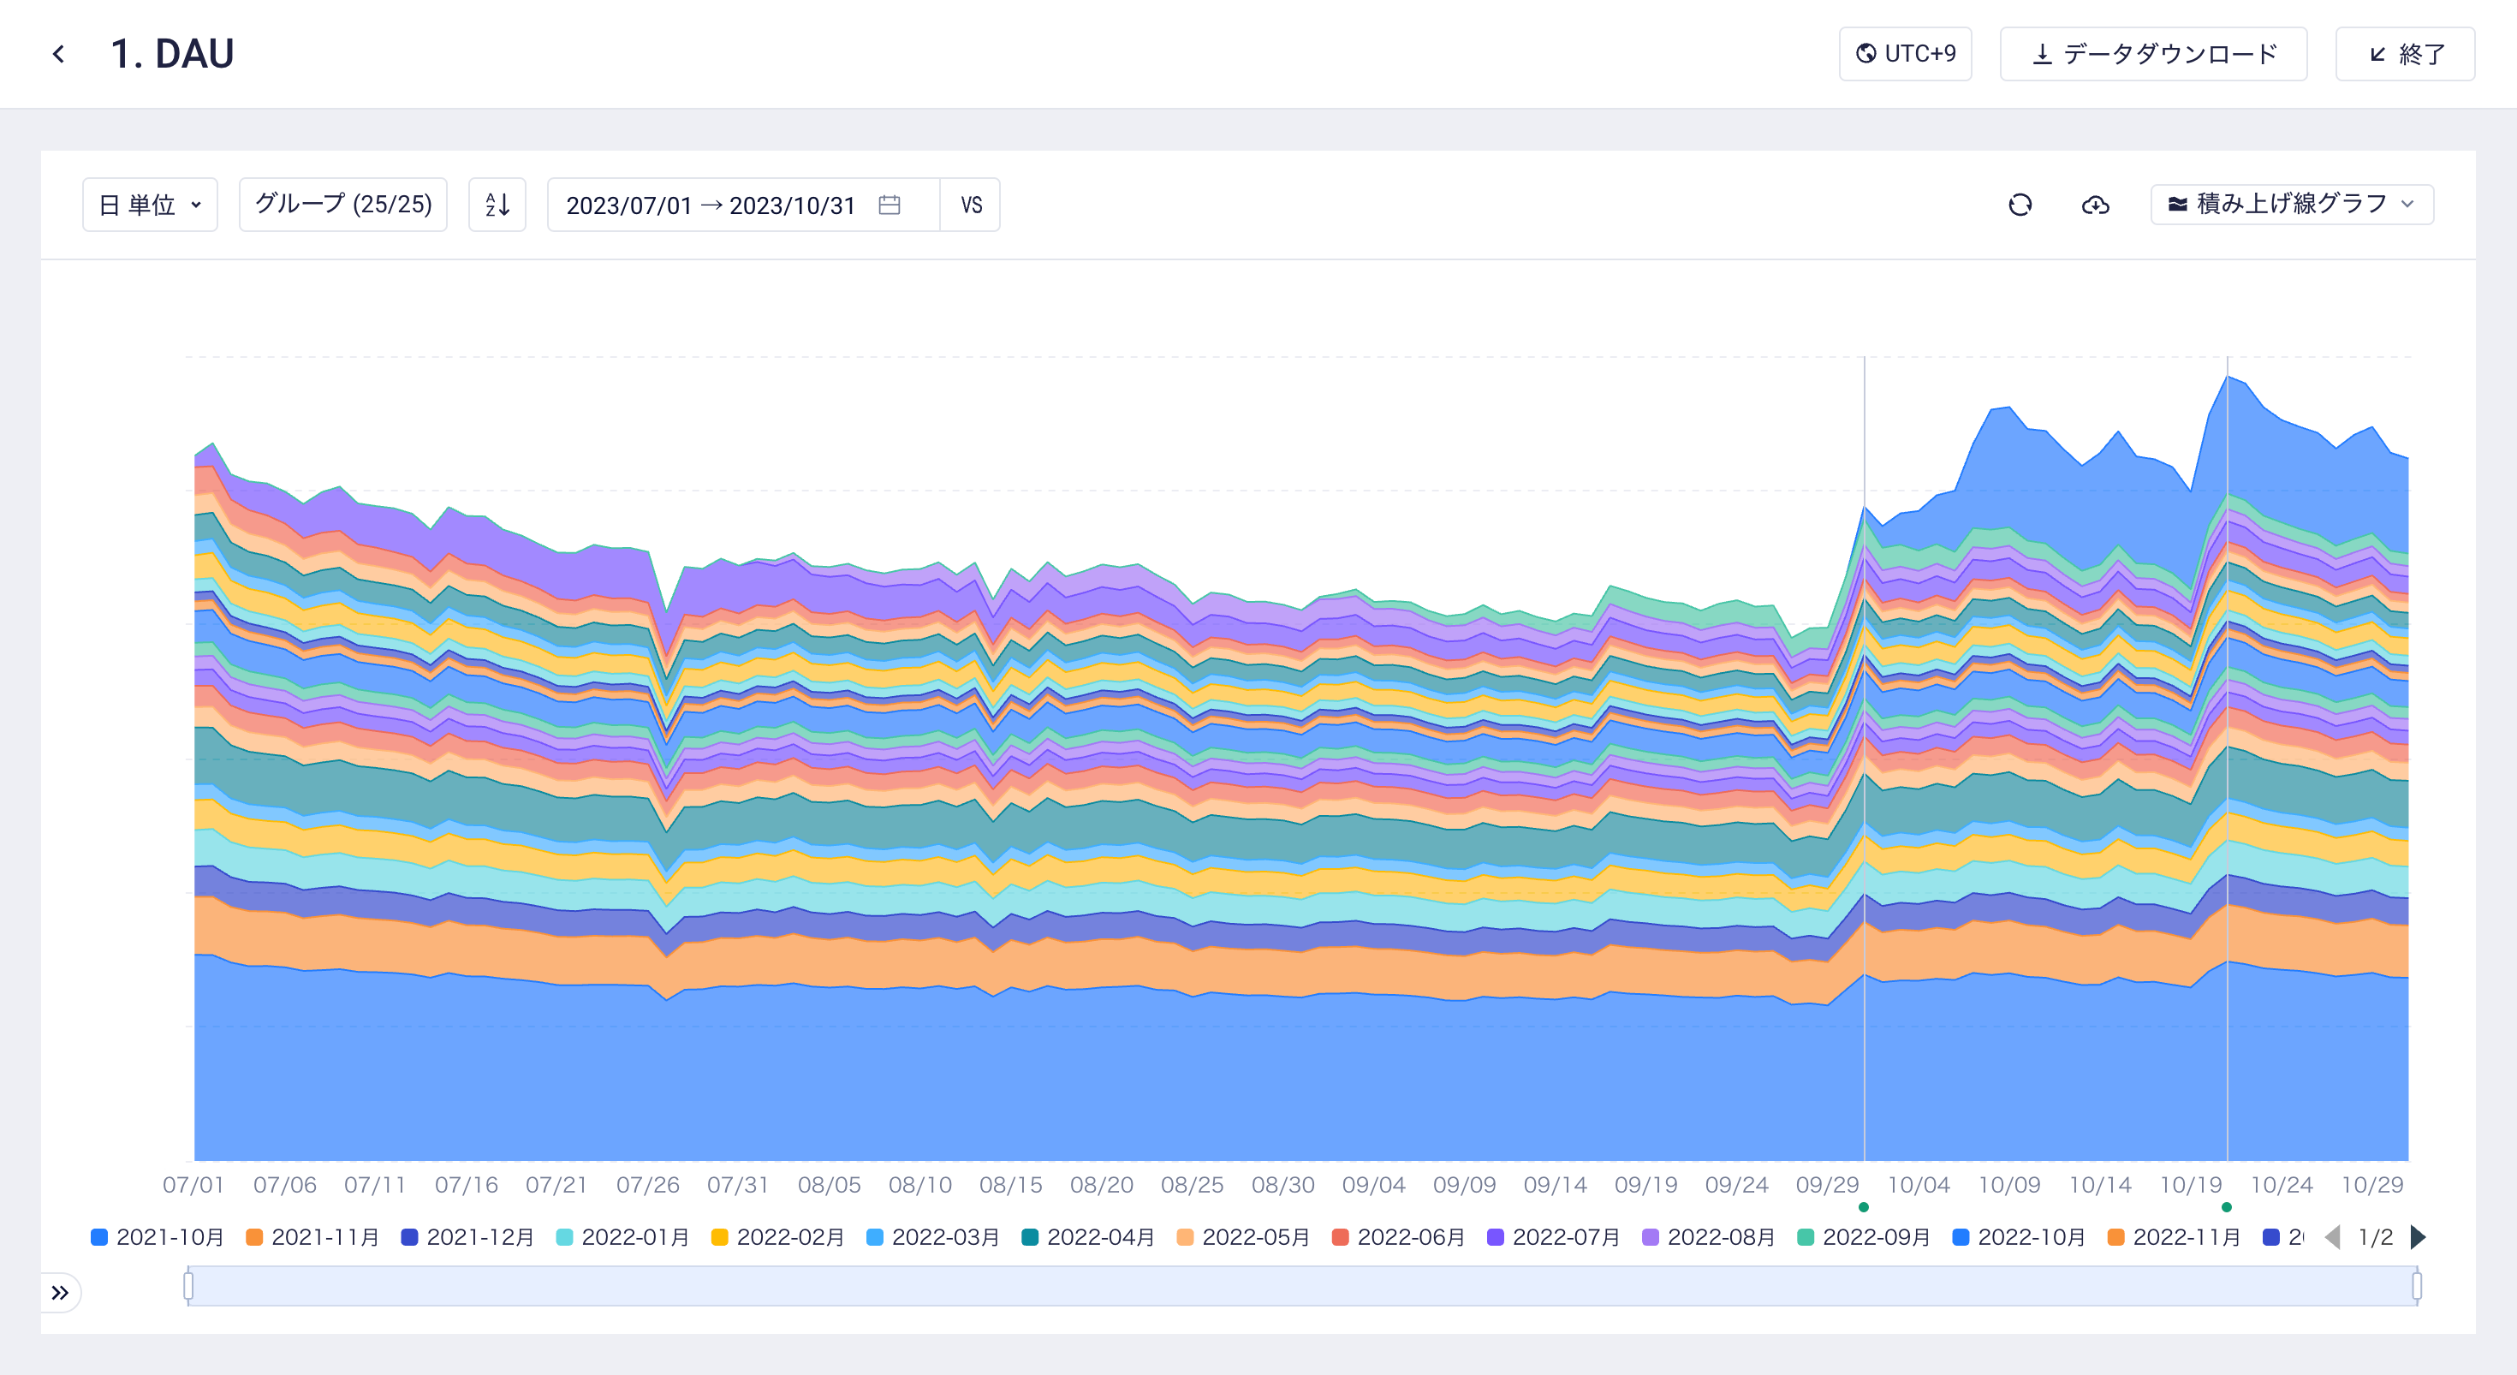Screen dimensions: 2517x1375
Task: Open the グループ (25/25) selector
Action: (x=343, y=205)
